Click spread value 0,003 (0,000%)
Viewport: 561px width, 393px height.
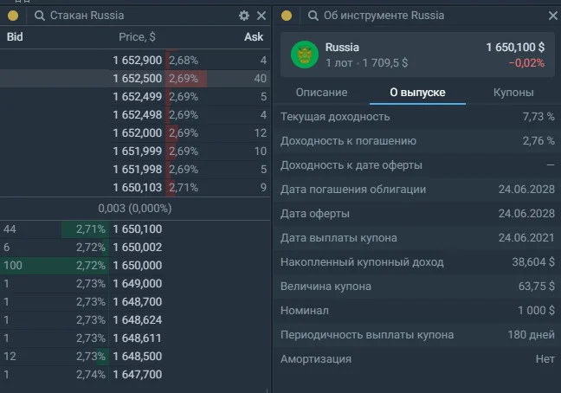click(135, 208)
